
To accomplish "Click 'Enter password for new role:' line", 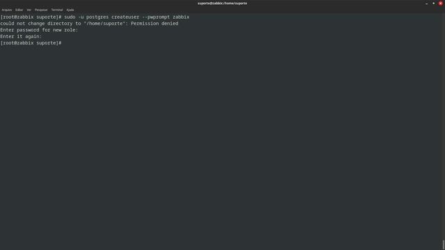I will click(x=39, y=30).
